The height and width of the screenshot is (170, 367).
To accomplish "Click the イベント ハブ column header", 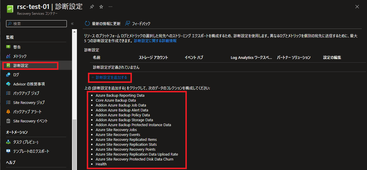I will (x=194, y=58).
